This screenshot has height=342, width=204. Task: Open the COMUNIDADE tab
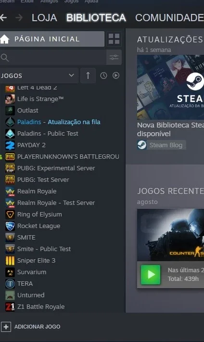point(169,18)
